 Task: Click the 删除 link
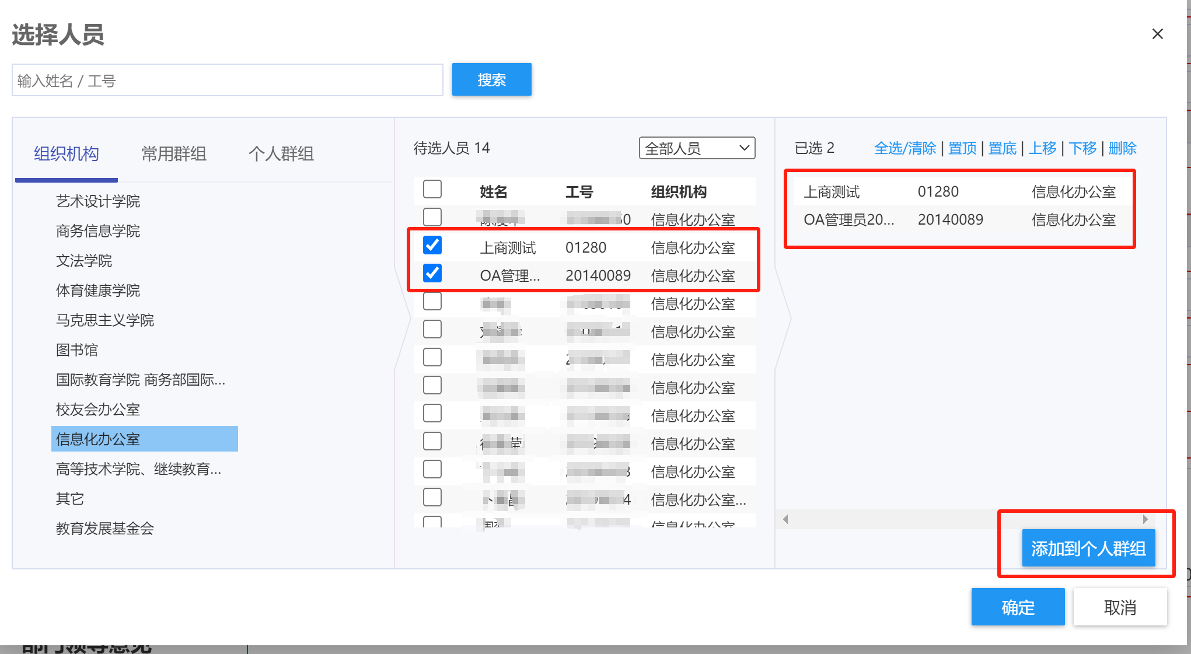coord(1122,148)
